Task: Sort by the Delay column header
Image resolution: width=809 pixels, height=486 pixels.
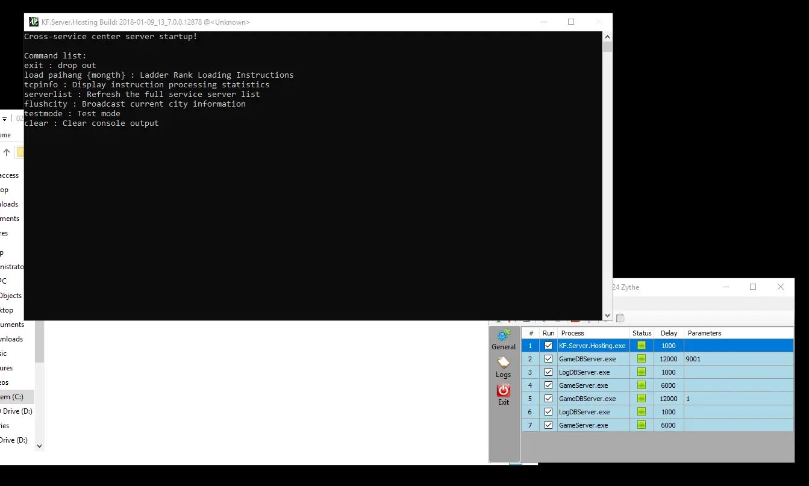Action: tap(669, 333)
